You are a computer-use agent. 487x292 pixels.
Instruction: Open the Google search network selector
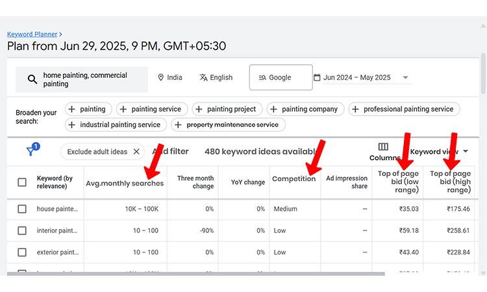[x=281, y=77]
